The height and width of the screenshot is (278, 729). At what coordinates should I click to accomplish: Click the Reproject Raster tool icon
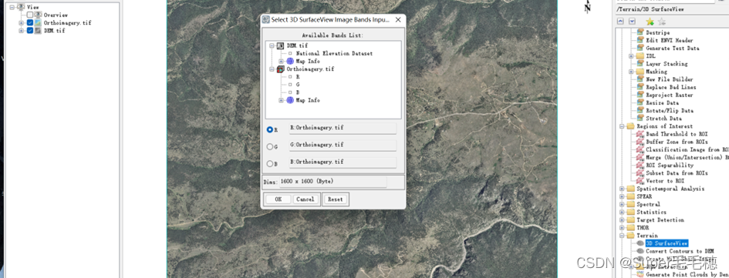coord(640,95)
